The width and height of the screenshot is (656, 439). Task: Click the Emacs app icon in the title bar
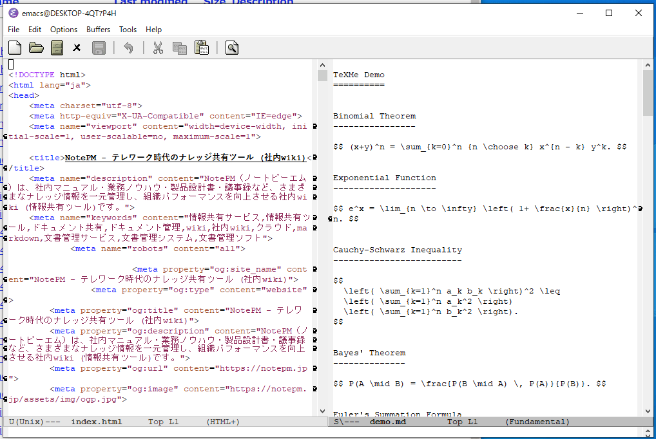point(14,14)
